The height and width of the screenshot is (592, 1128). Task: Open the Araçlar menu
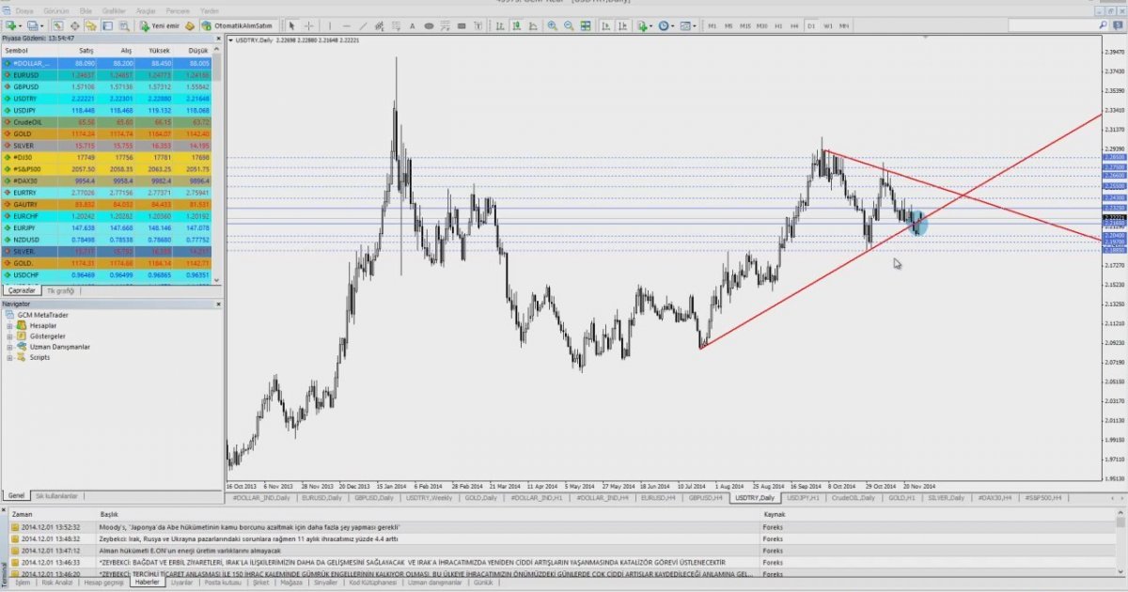coord(146,11)
